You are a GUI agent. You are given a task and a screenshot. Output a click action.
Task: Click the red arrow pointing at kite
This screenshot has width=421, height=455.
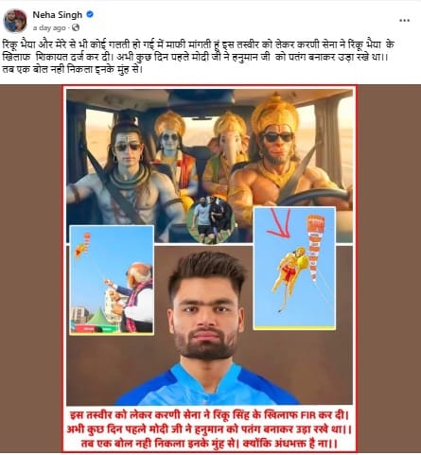point(280,222)
